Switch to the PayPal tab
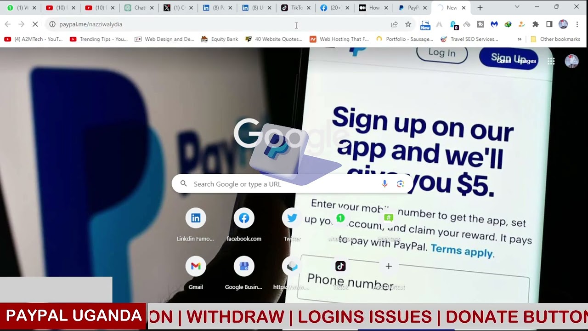This screenshot has height=331, width=588. [x=413, y=8]
